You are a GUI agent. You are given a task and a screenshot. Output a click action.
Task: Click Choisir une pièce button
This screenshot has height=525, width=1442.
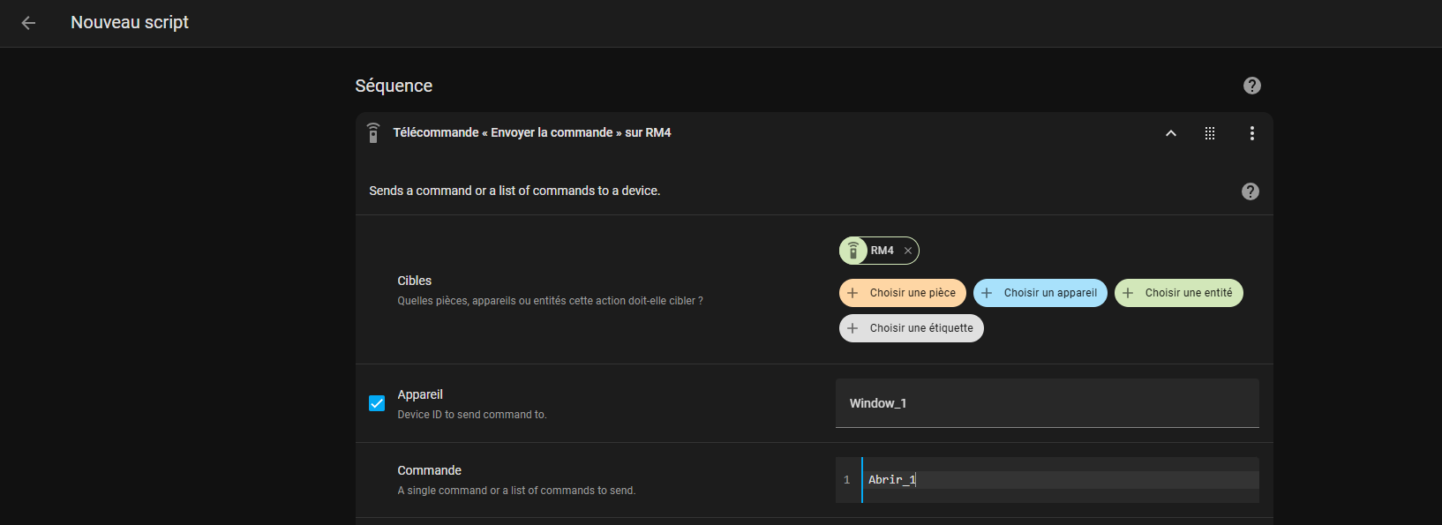point(902,293)
